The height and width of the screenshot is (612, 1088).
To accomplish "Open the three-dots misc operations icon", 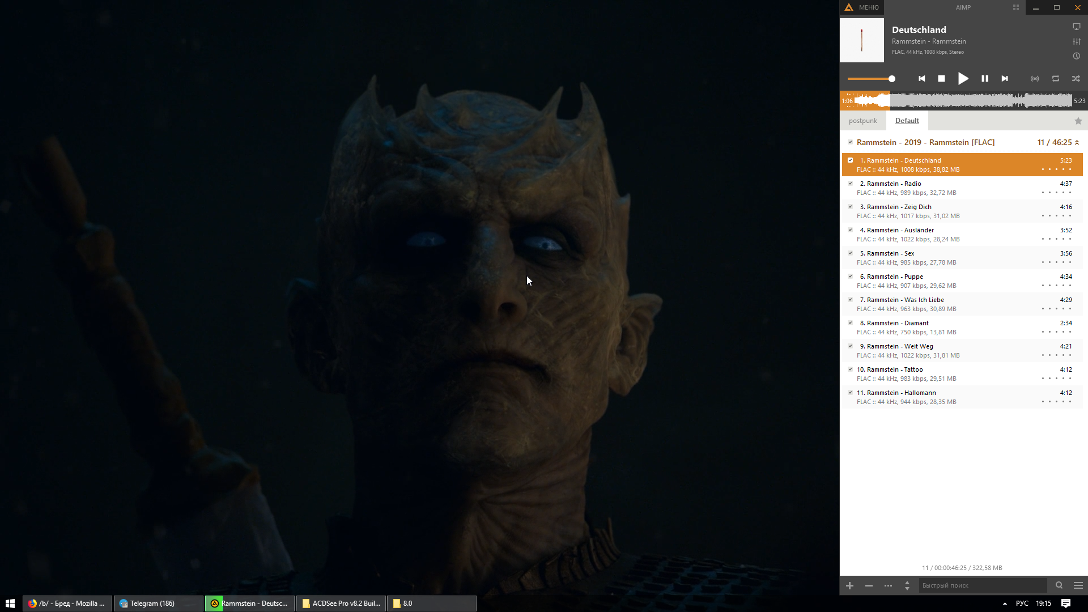I will coord(888,585).
